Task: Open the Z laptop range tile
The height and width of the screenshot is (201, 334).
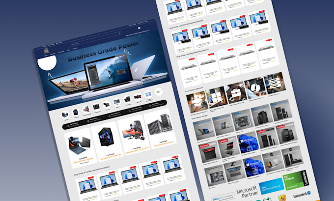Action: tap(234, 172)
